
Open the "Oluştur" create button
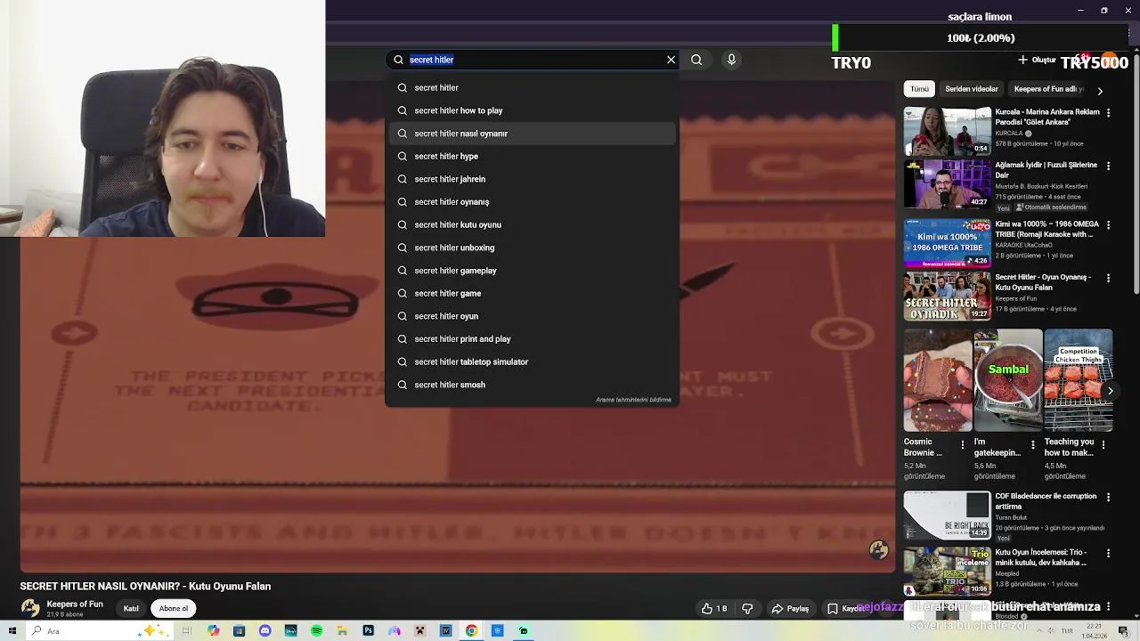pos(1037,60)
